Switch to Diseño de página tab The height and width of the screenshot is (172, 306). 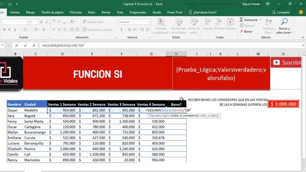coord(52,12)
